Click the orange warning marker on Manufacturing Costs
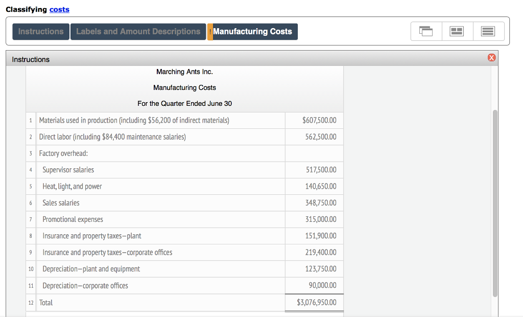The width and height of the screenshot is (523, 317). 210,32
